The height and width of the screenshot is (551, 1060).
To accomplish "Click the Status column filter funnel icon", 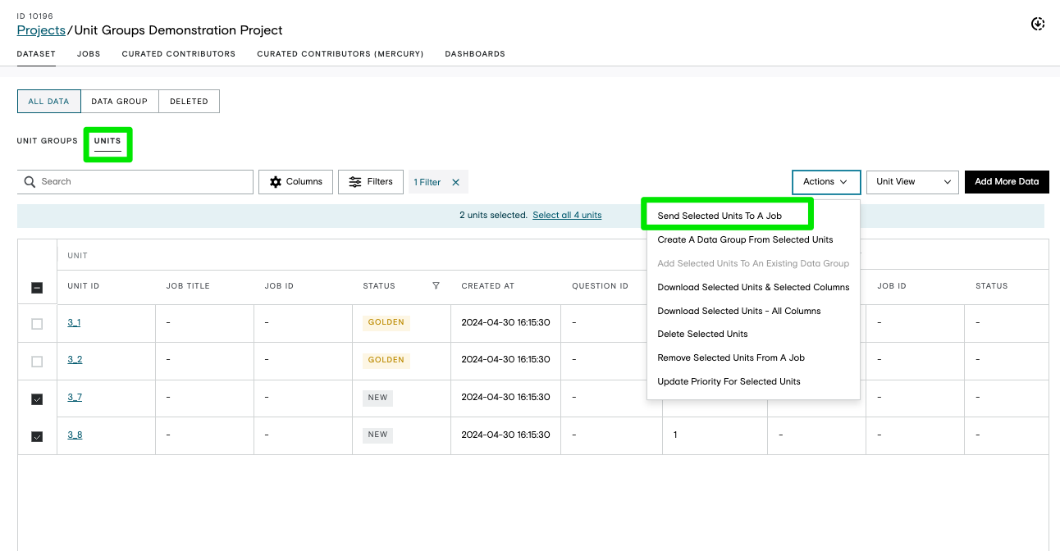I will pyautogui.click(x=436, y=286).
